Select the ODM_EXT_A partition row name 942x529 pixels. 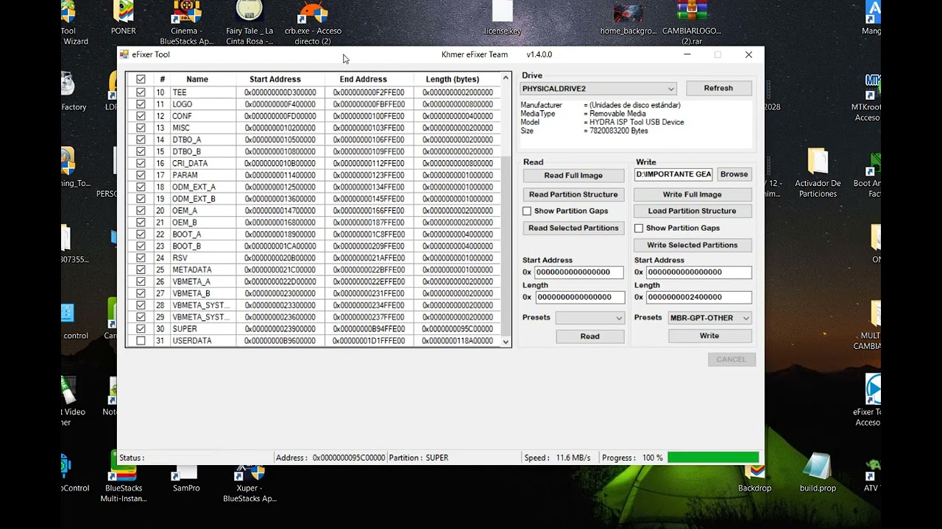194,187
